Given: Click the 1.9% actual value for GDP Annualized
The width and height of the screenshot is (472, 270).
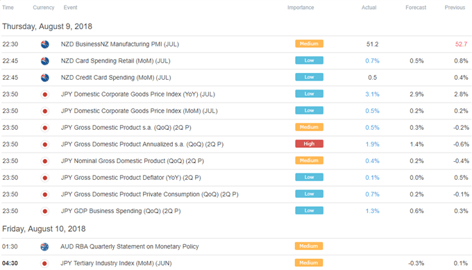Looking at the screenshot, I should click(372, 144).
